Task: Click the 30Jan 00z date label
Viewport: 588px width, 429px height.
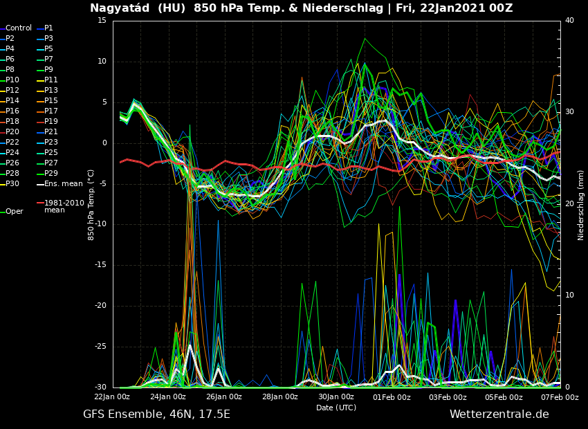Action: click(x=336, y=397)
